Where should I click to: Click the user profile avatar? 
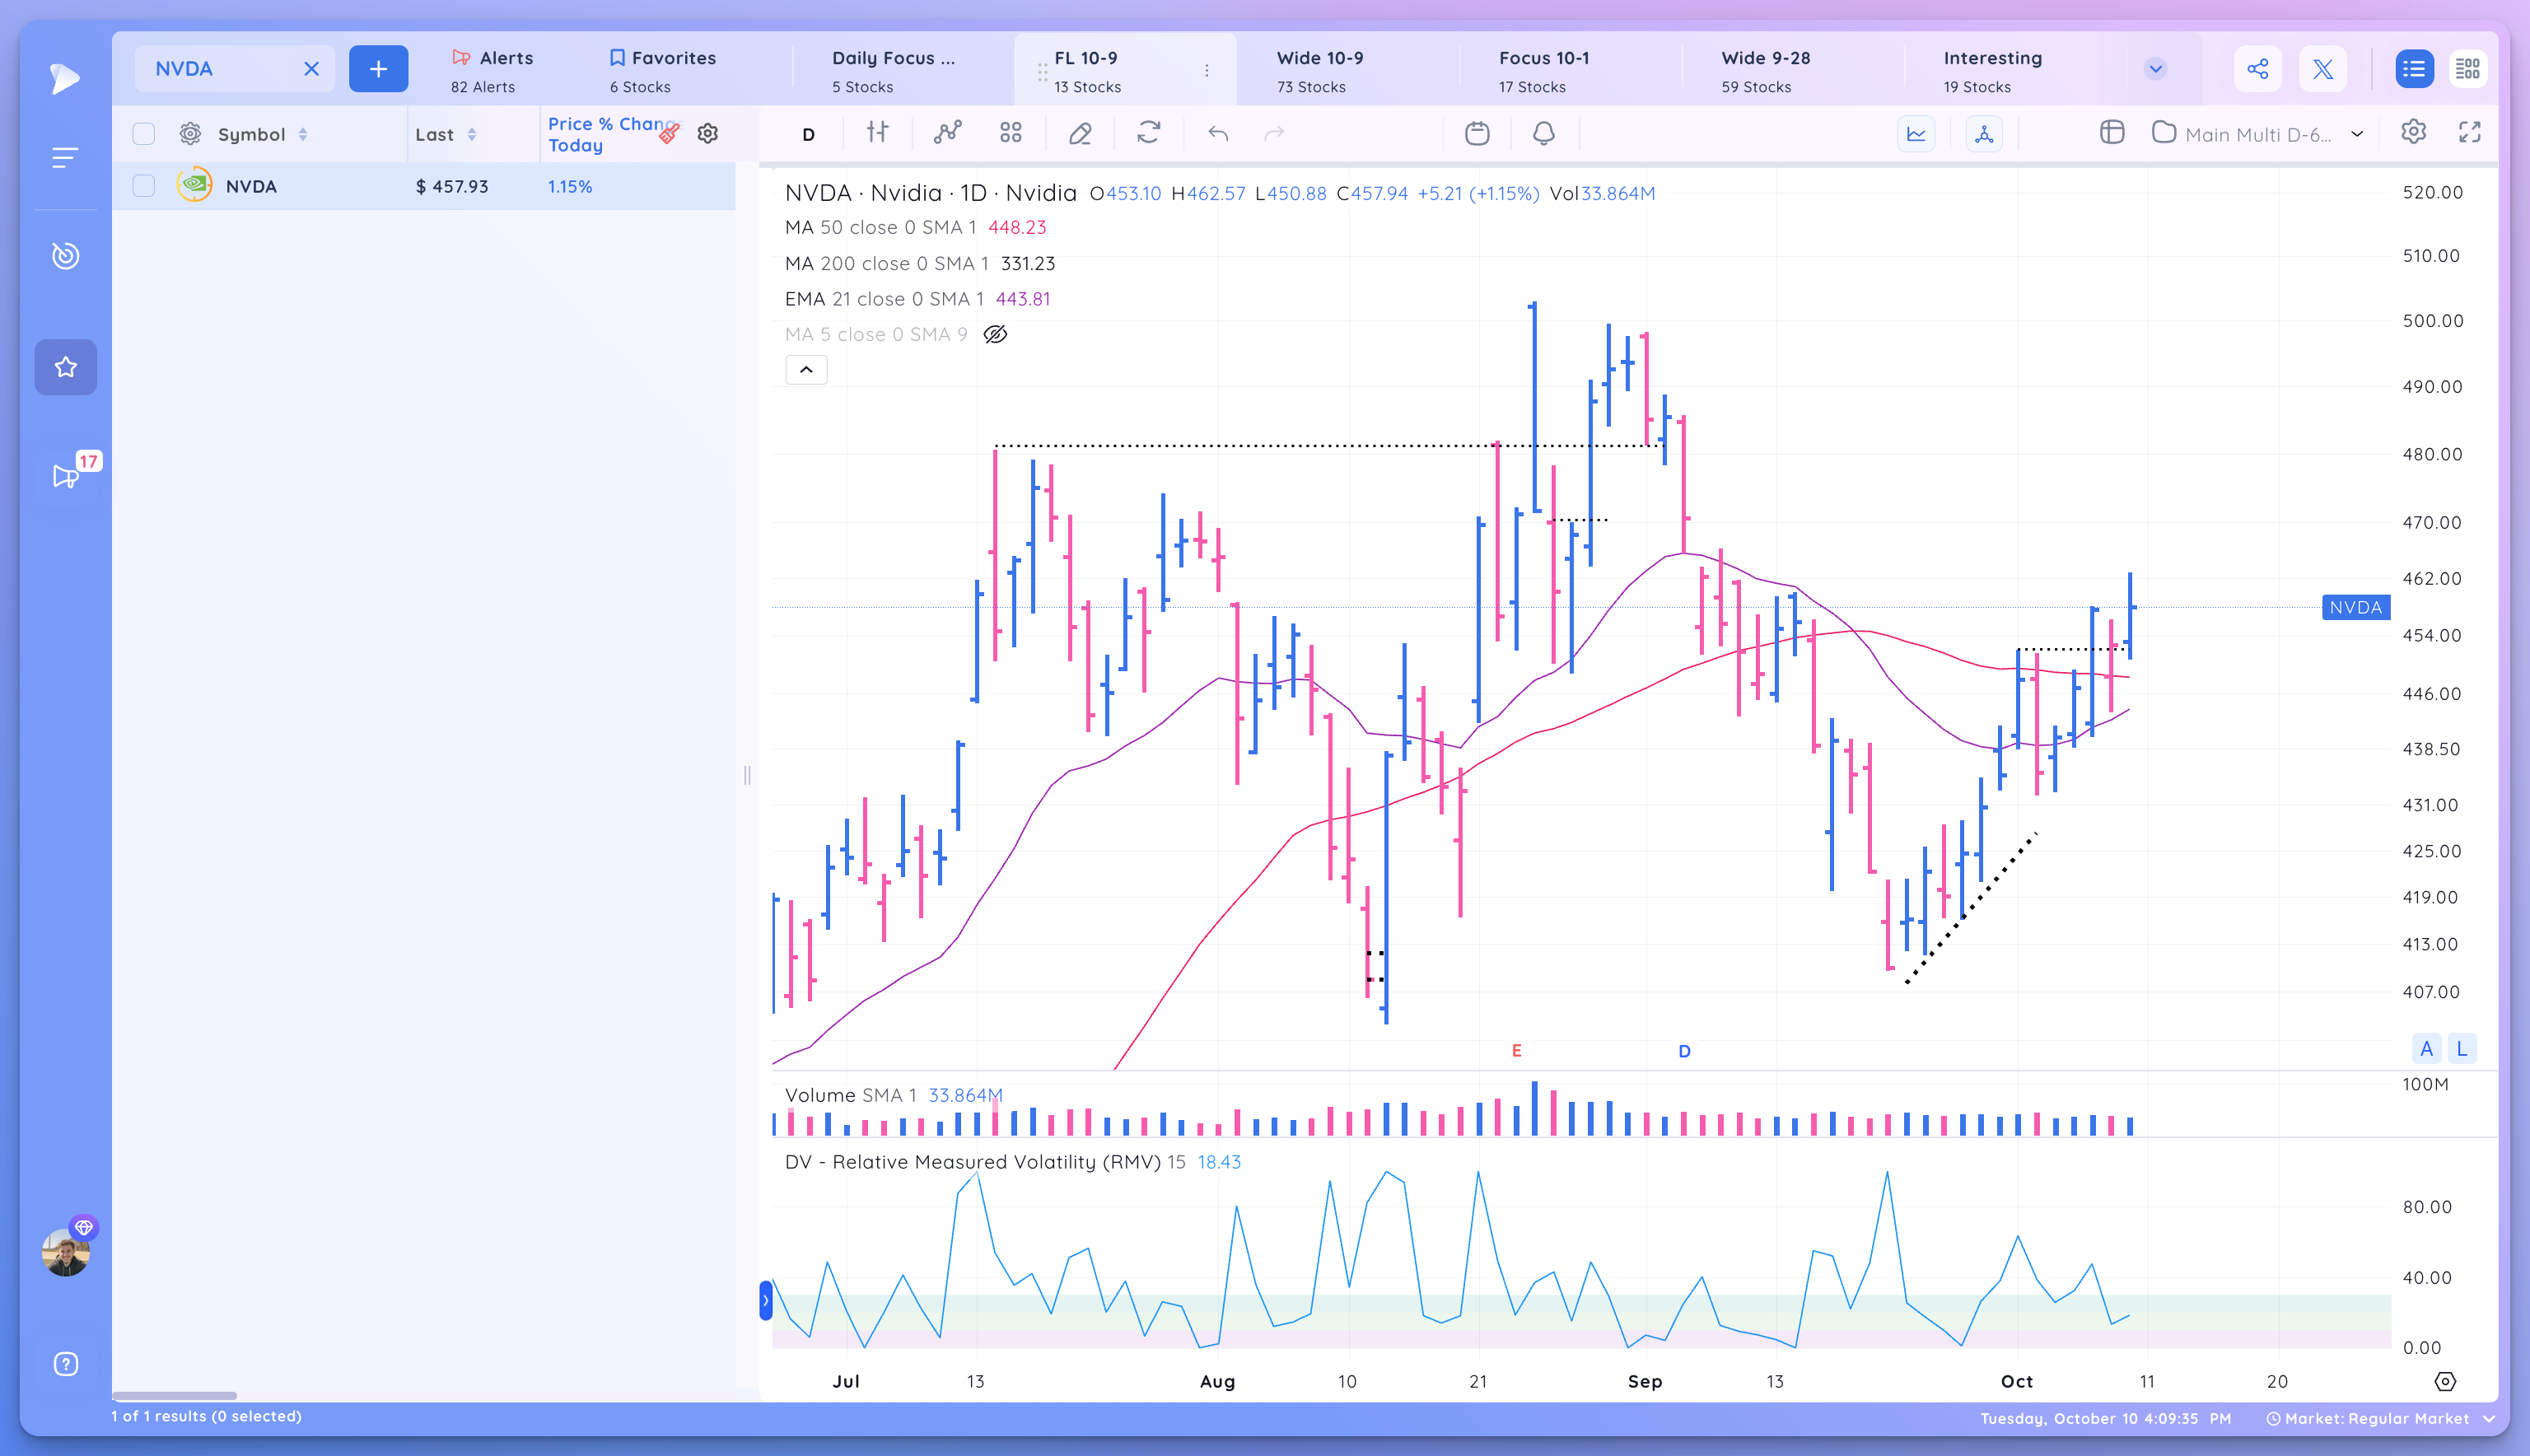tap(66, 1252)
